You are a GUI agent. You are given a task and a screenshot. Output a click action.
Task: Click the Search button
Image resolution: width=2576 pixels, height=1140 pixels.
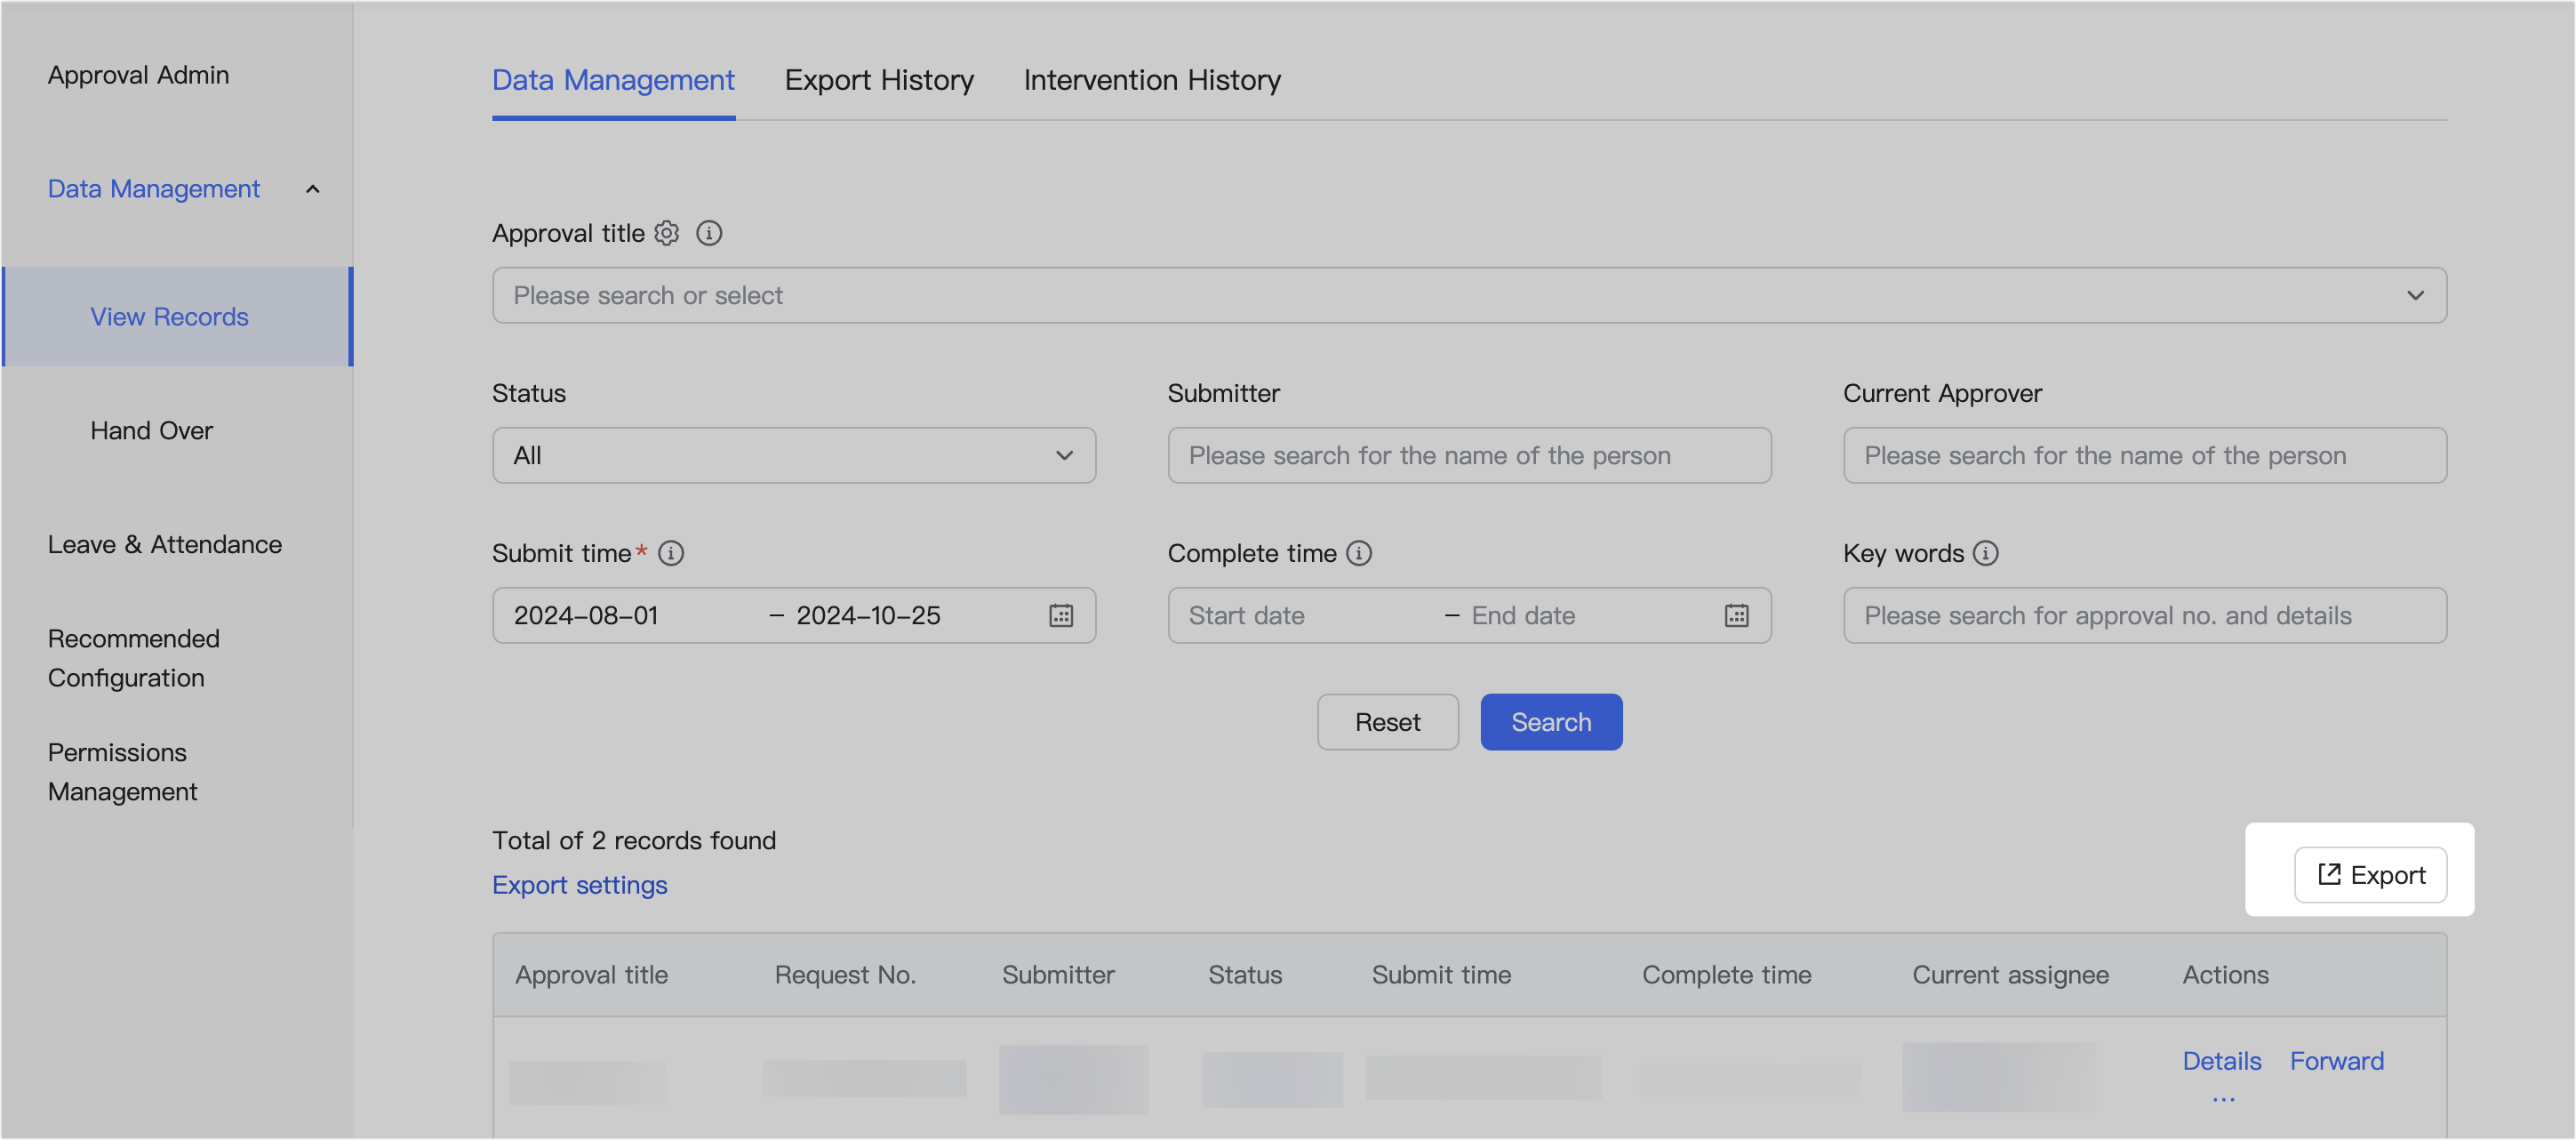click(x=1550, y=721)
